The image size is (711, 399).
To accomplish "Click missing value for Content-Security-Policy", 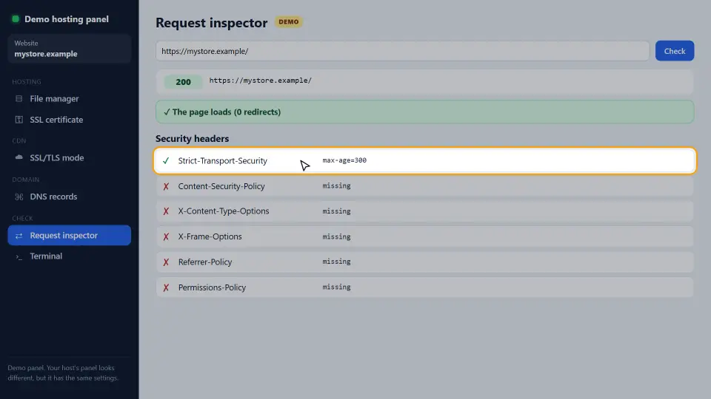I will (x=336, y=186).
